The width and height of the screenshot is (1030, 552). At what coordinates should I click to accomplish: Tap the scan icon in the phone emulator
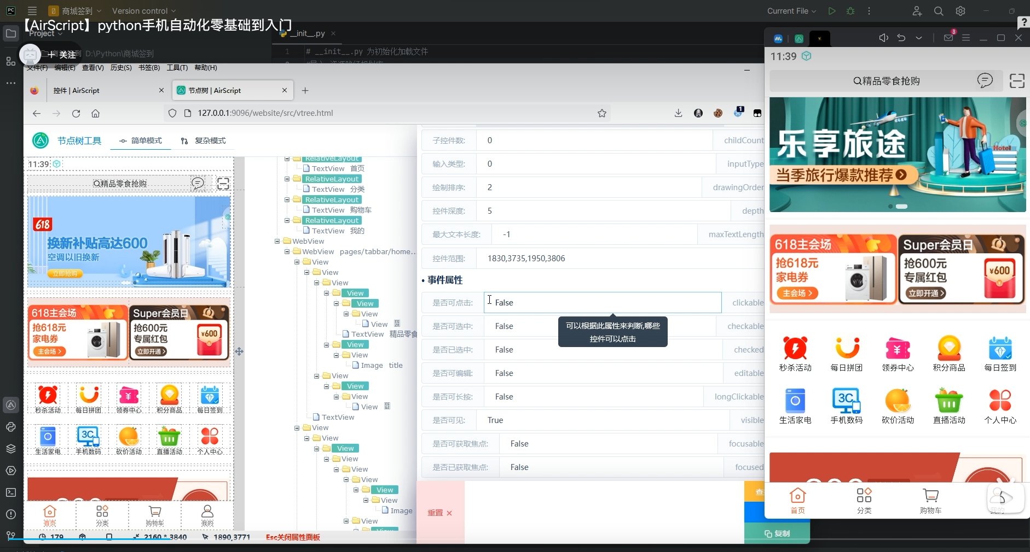point(1017,81)
